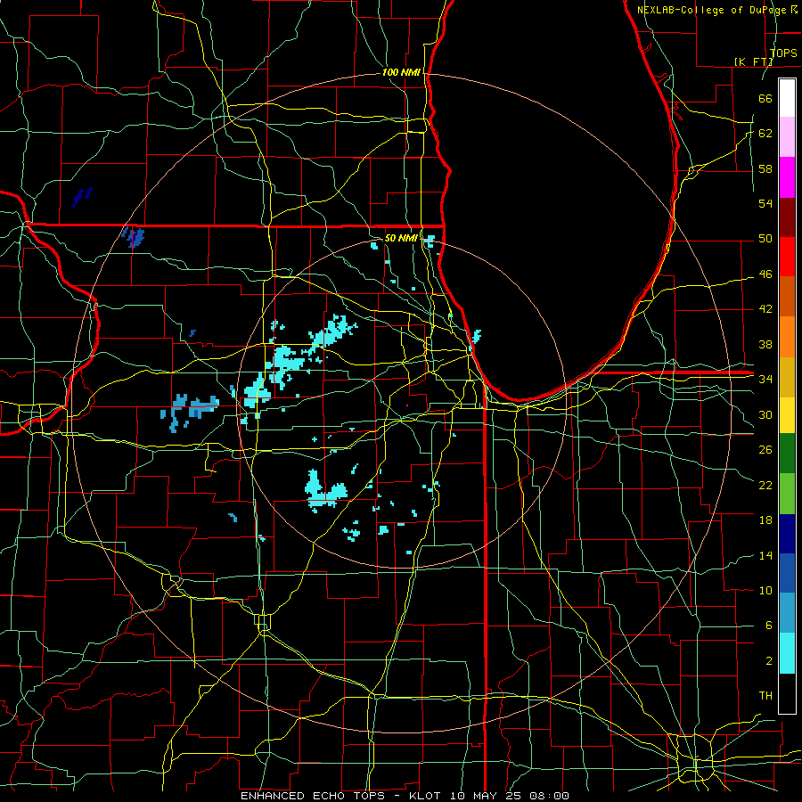Viewport: 802px width, 802px height.
Task: Click the 2 legend value
Action: [x=769, y=661]
